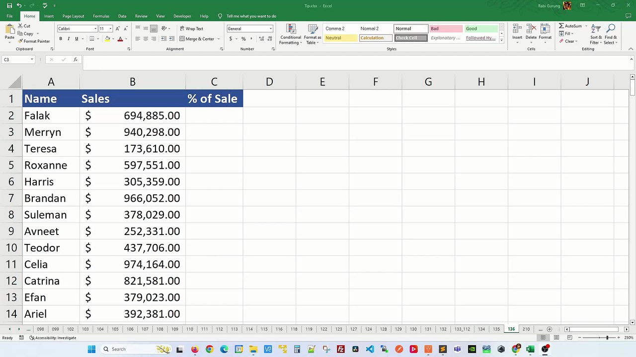Open Find & Select menu

point(611,34)
